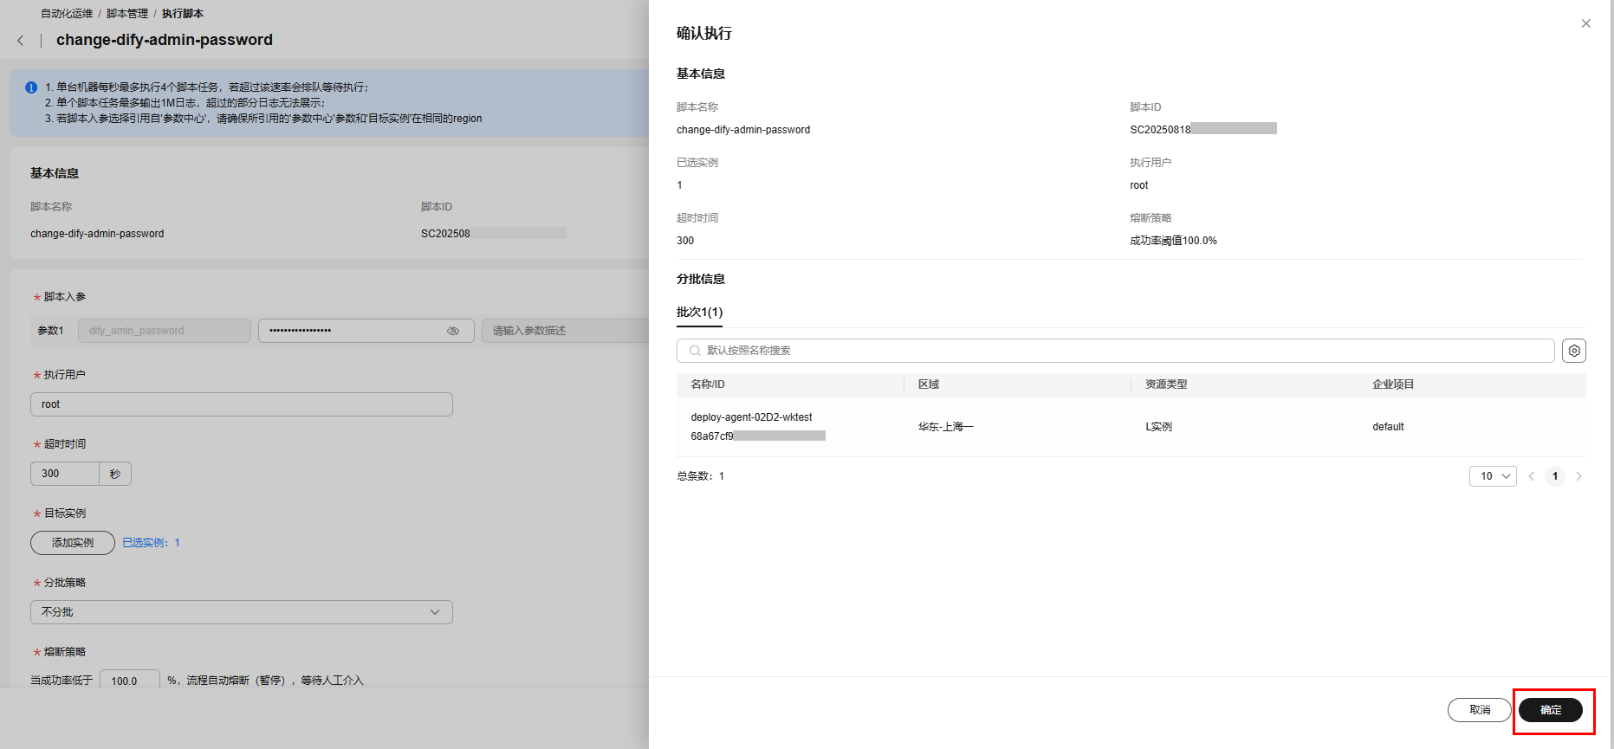
Task: Click the 执行用户 root input field
Action: pyautogui.click(x=242, y=404)
